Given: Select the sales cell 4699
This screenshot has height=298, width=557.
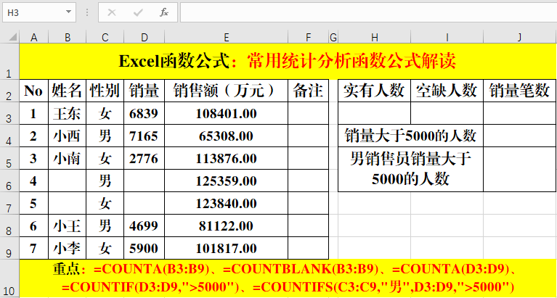Looking at the screenshot, I should tap(144, 225).
